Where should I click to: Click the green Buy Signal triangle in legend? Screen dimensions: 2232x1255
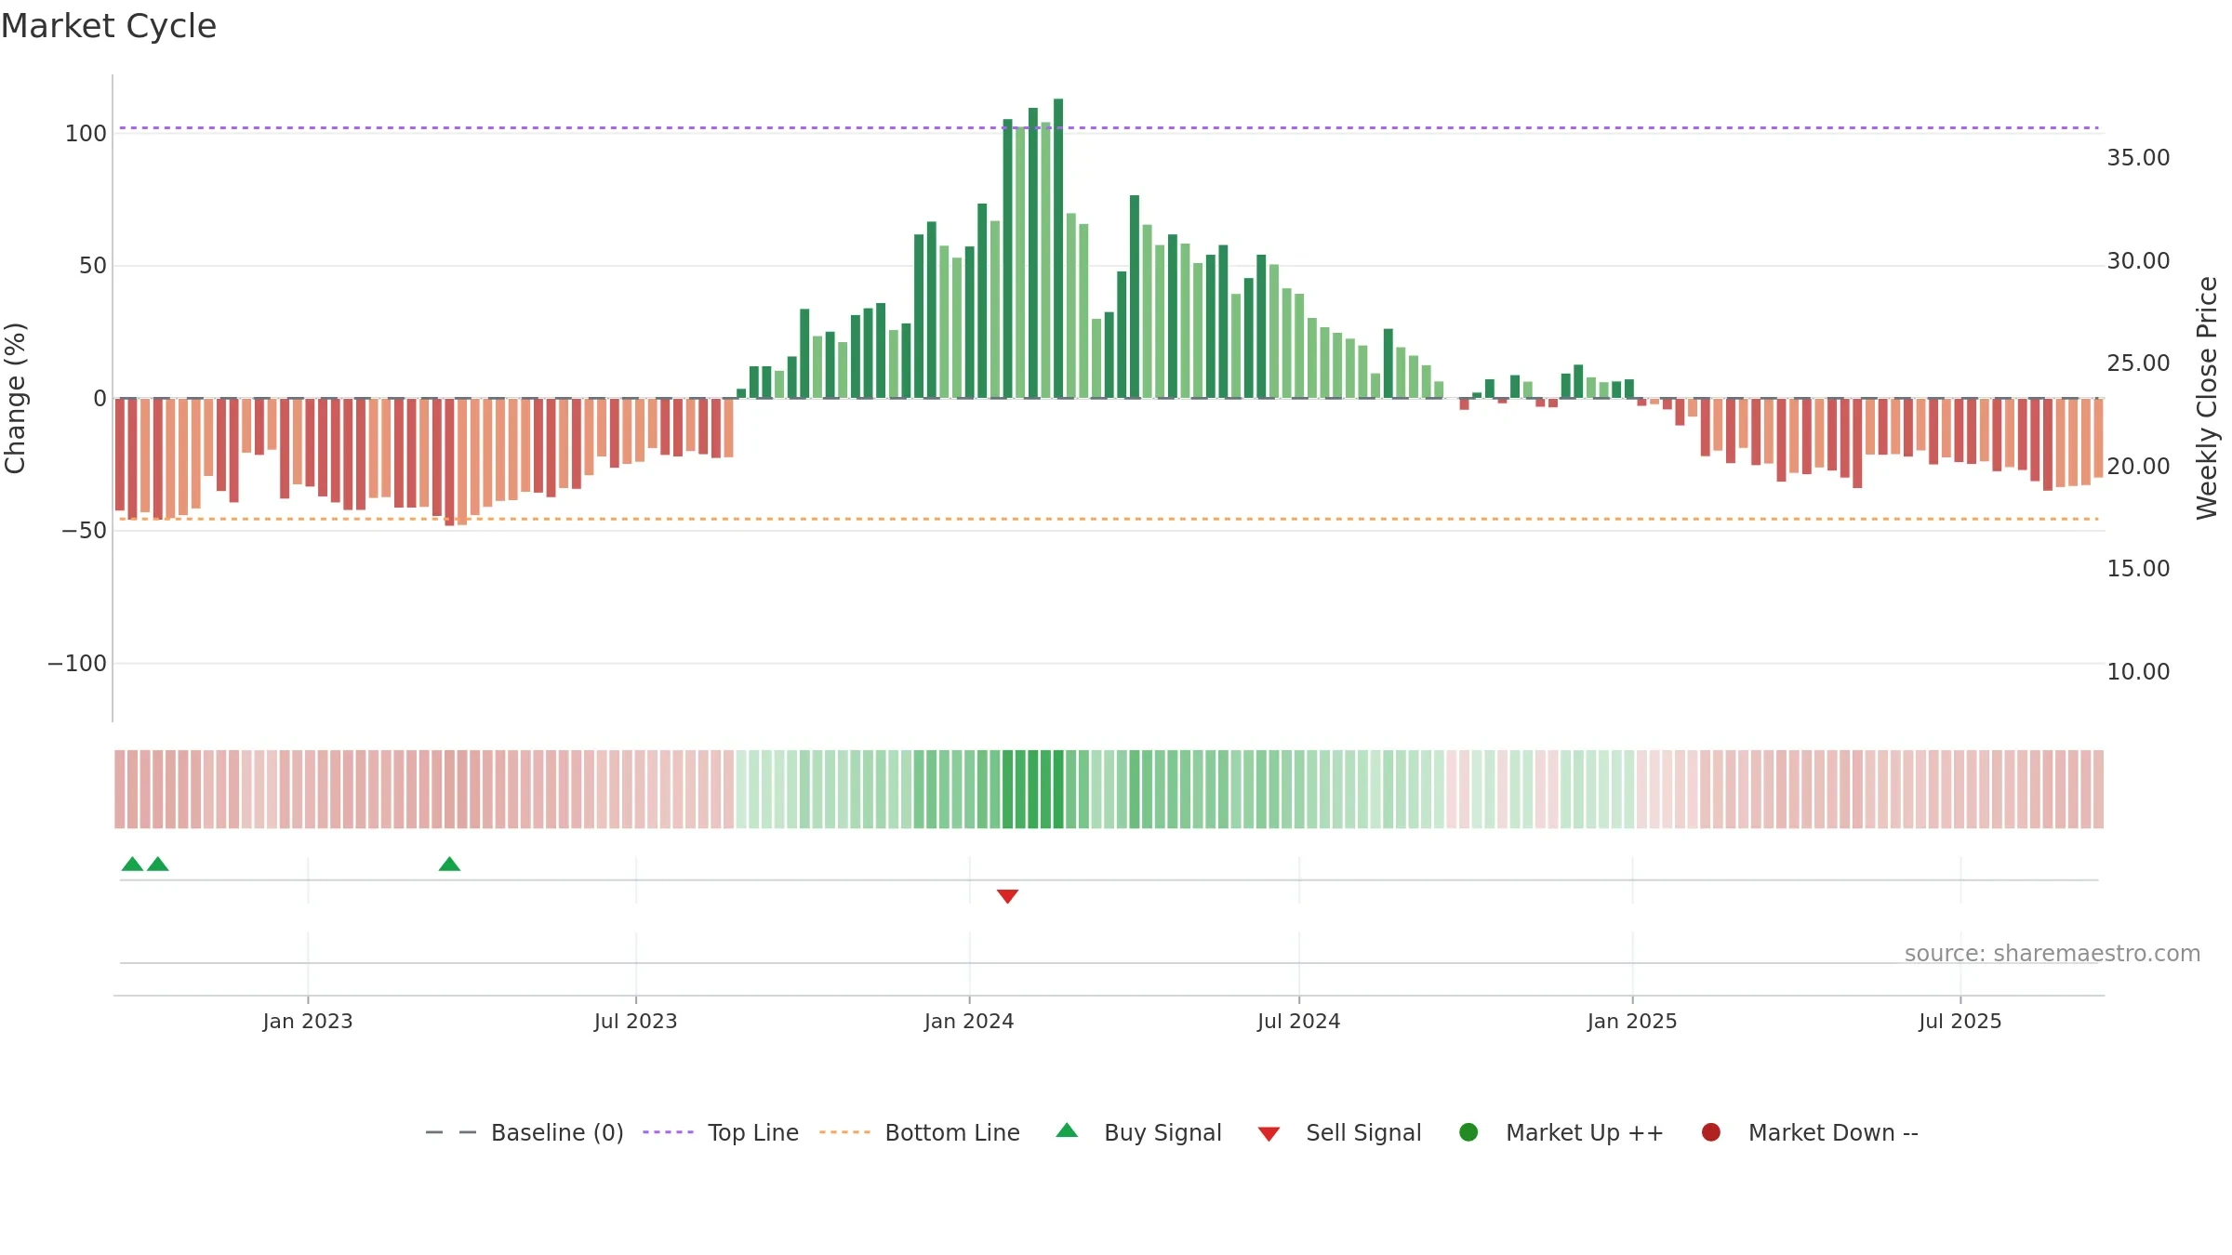pos(1067,1130)
